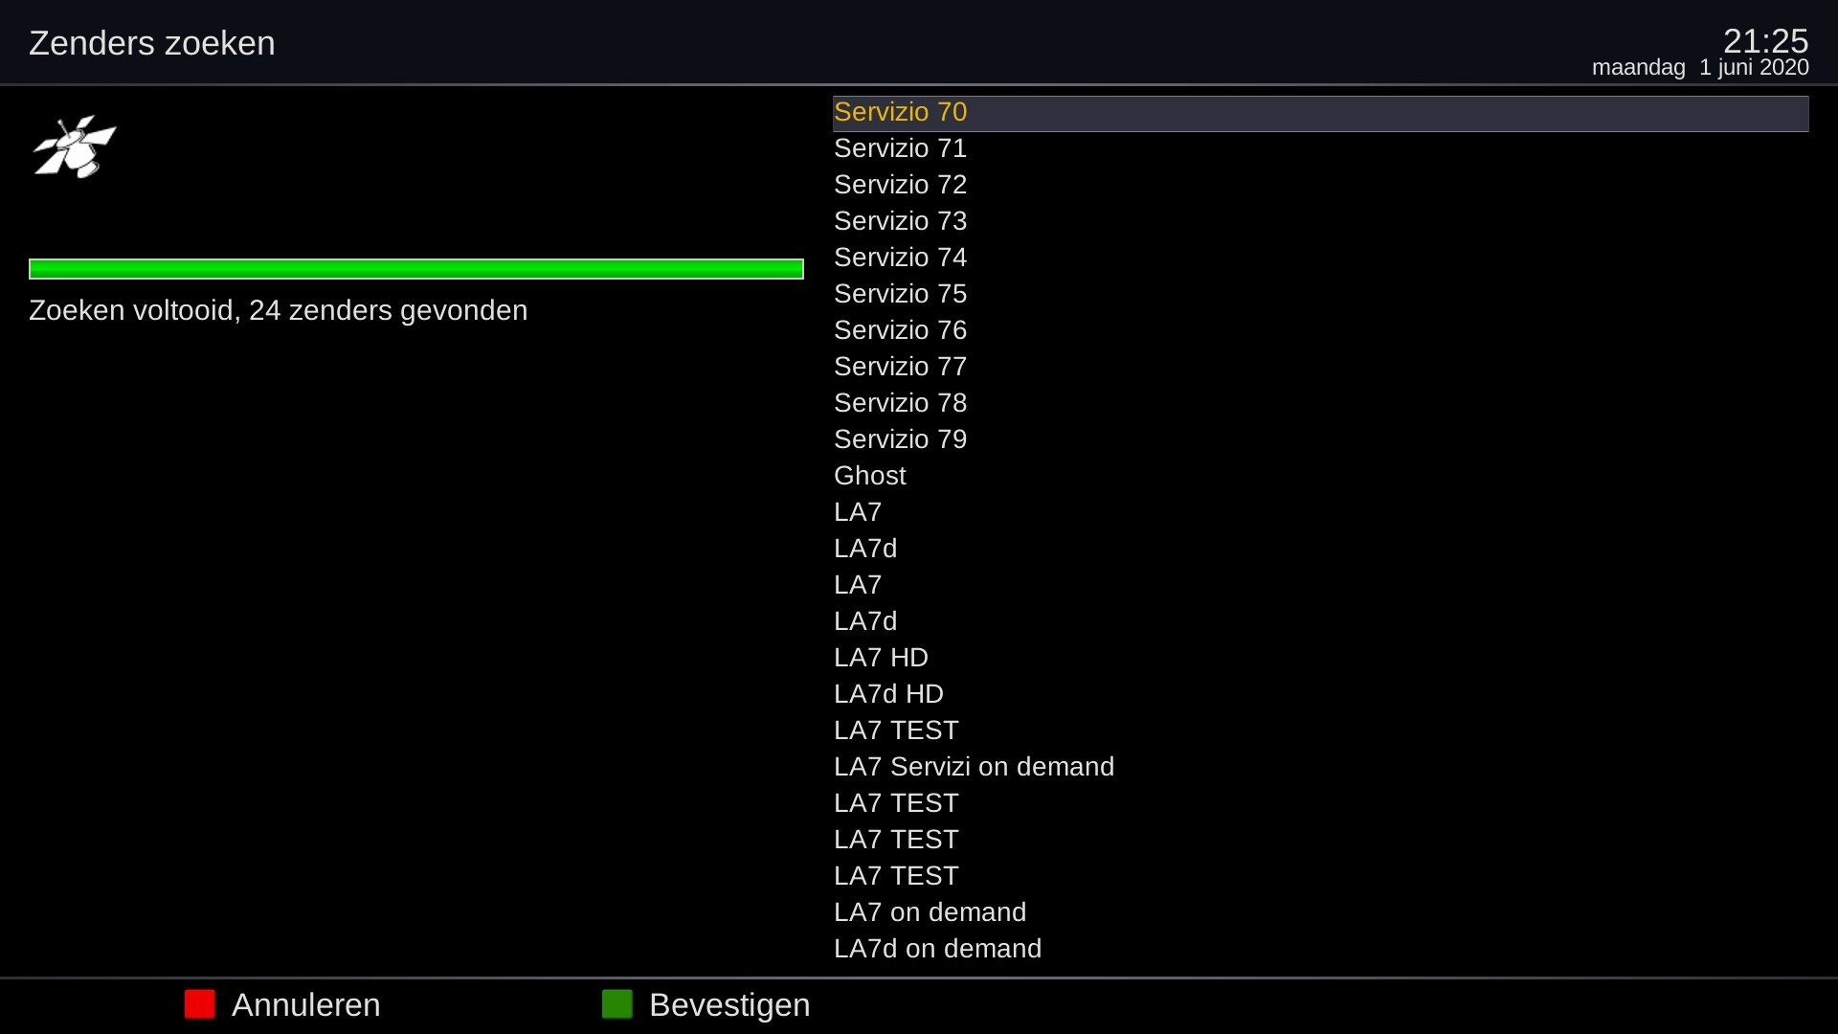
Task: Click the satellite icon
Action: tap(75, 147)
